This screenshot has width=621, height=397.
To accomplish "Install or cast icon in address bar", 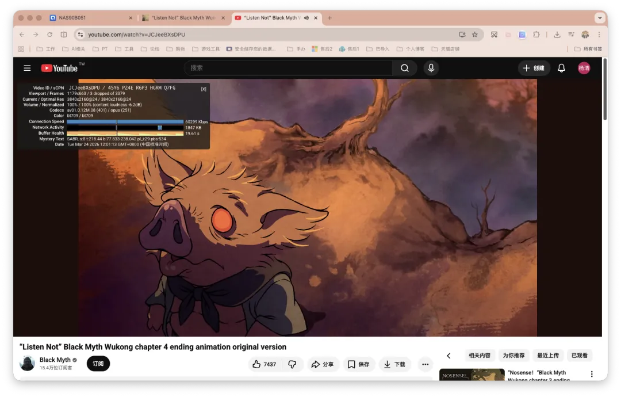I will (x=462, y=35).
